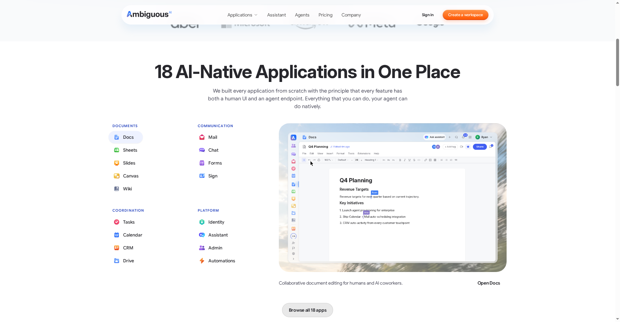Click the notification bell in Docs preview

[x=463, y=137]
